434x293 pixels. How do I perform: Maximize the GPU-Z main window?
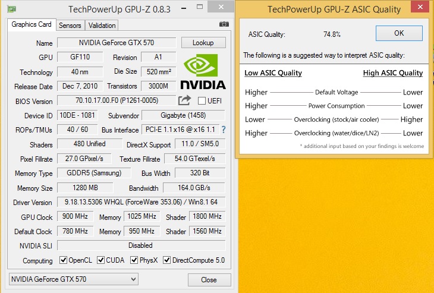coord(200,7)
